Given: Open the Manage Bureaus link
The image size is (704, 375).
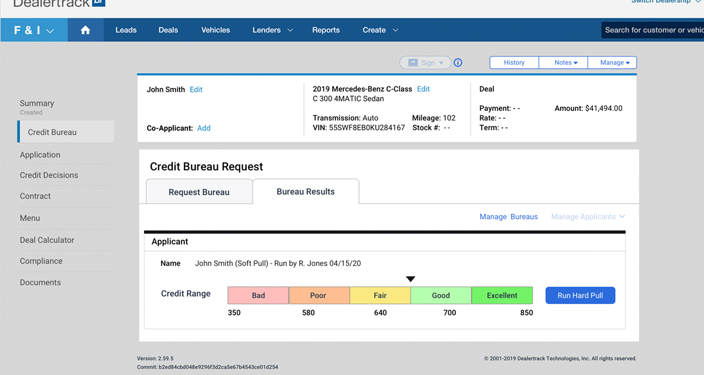Looking at the screenshot, I should click(x=508, y=217).
